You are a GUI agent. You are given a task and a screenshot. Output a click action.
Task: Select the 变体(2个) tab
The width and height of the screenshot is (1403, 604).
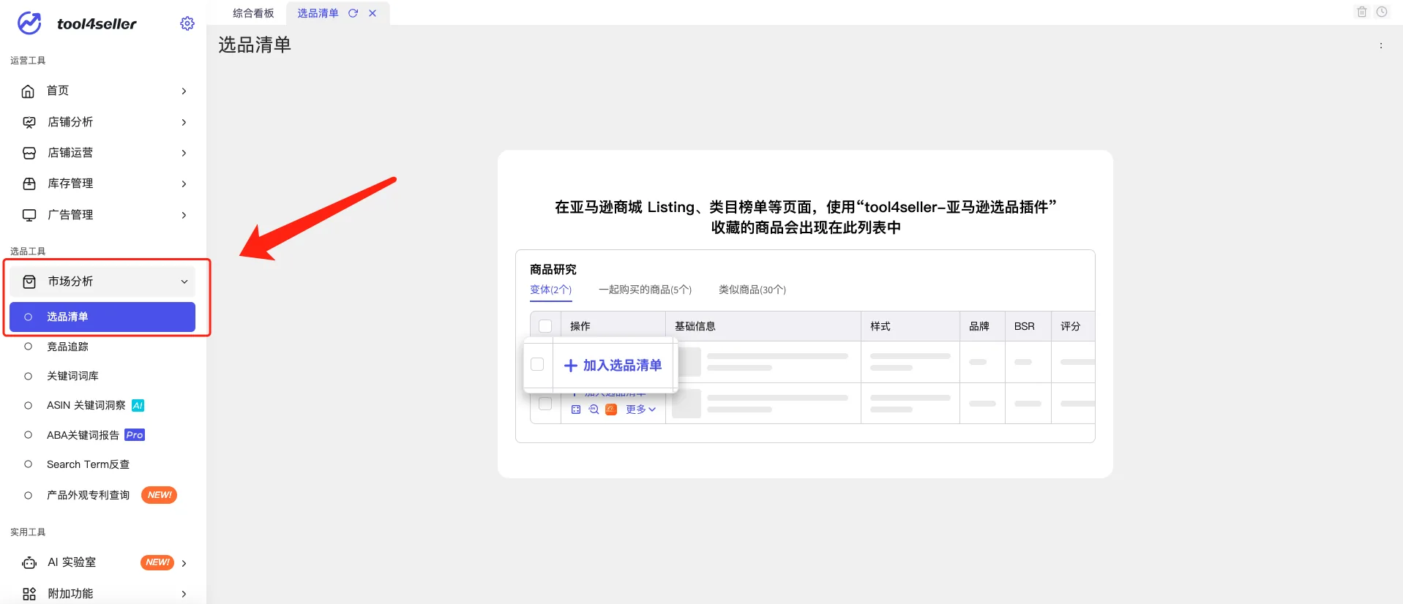pyautogui.click(x=550, y=290)
